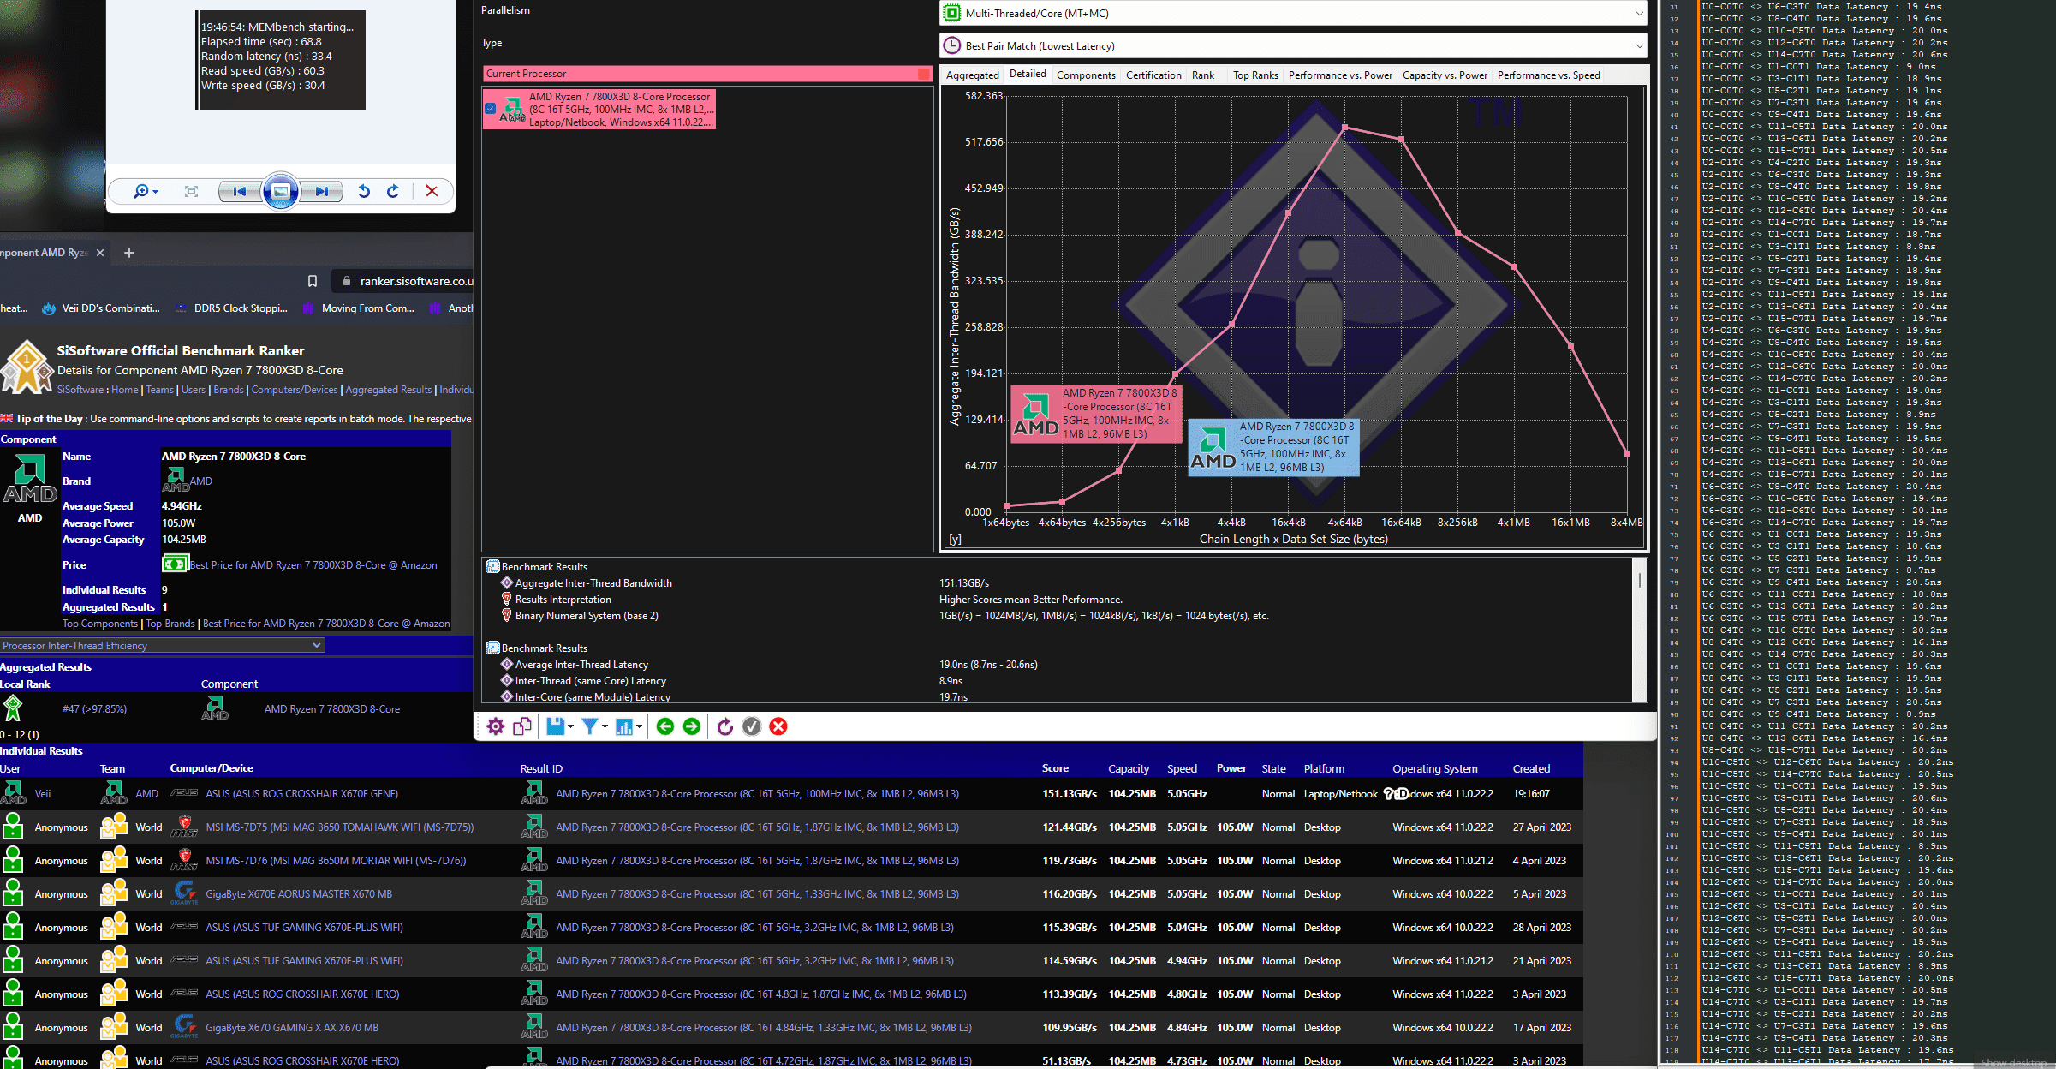
Task: Open the Performance vs. Power tab
Action: 1340,75
